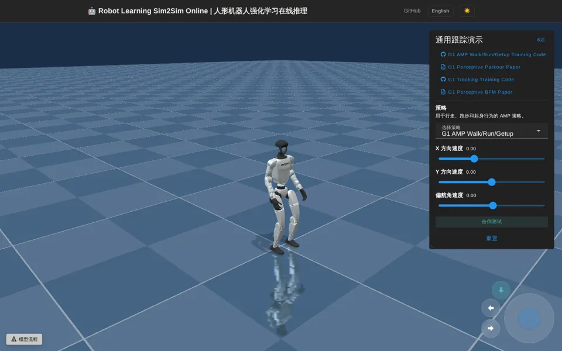Open G1 Tracking Training Code link
The width and height of the screenshot is (562, 351).
point(477,80)
